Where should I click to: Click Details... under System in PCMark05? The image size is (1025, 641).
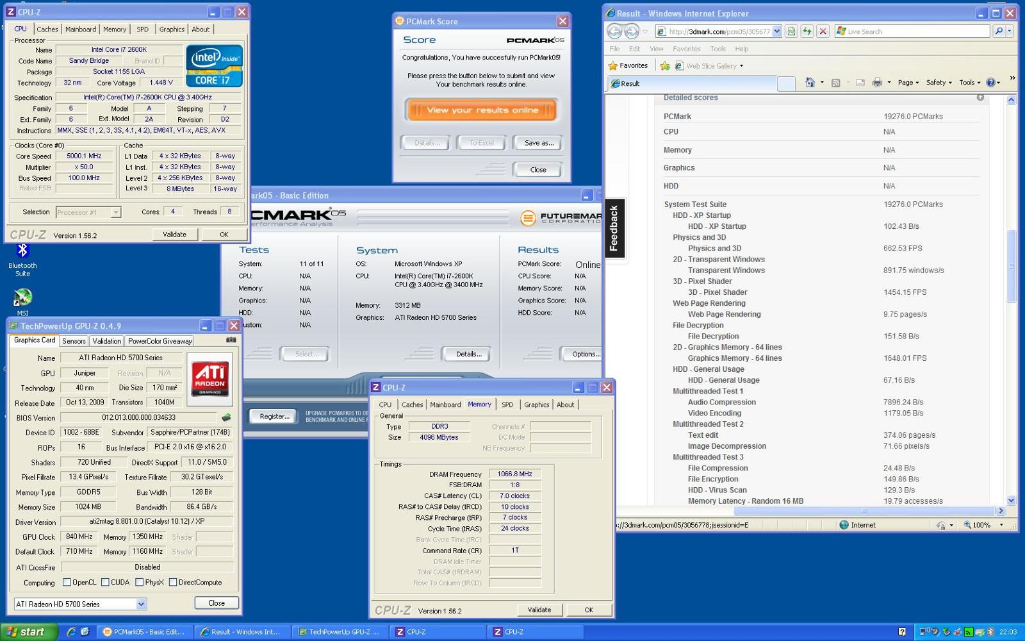469,354
